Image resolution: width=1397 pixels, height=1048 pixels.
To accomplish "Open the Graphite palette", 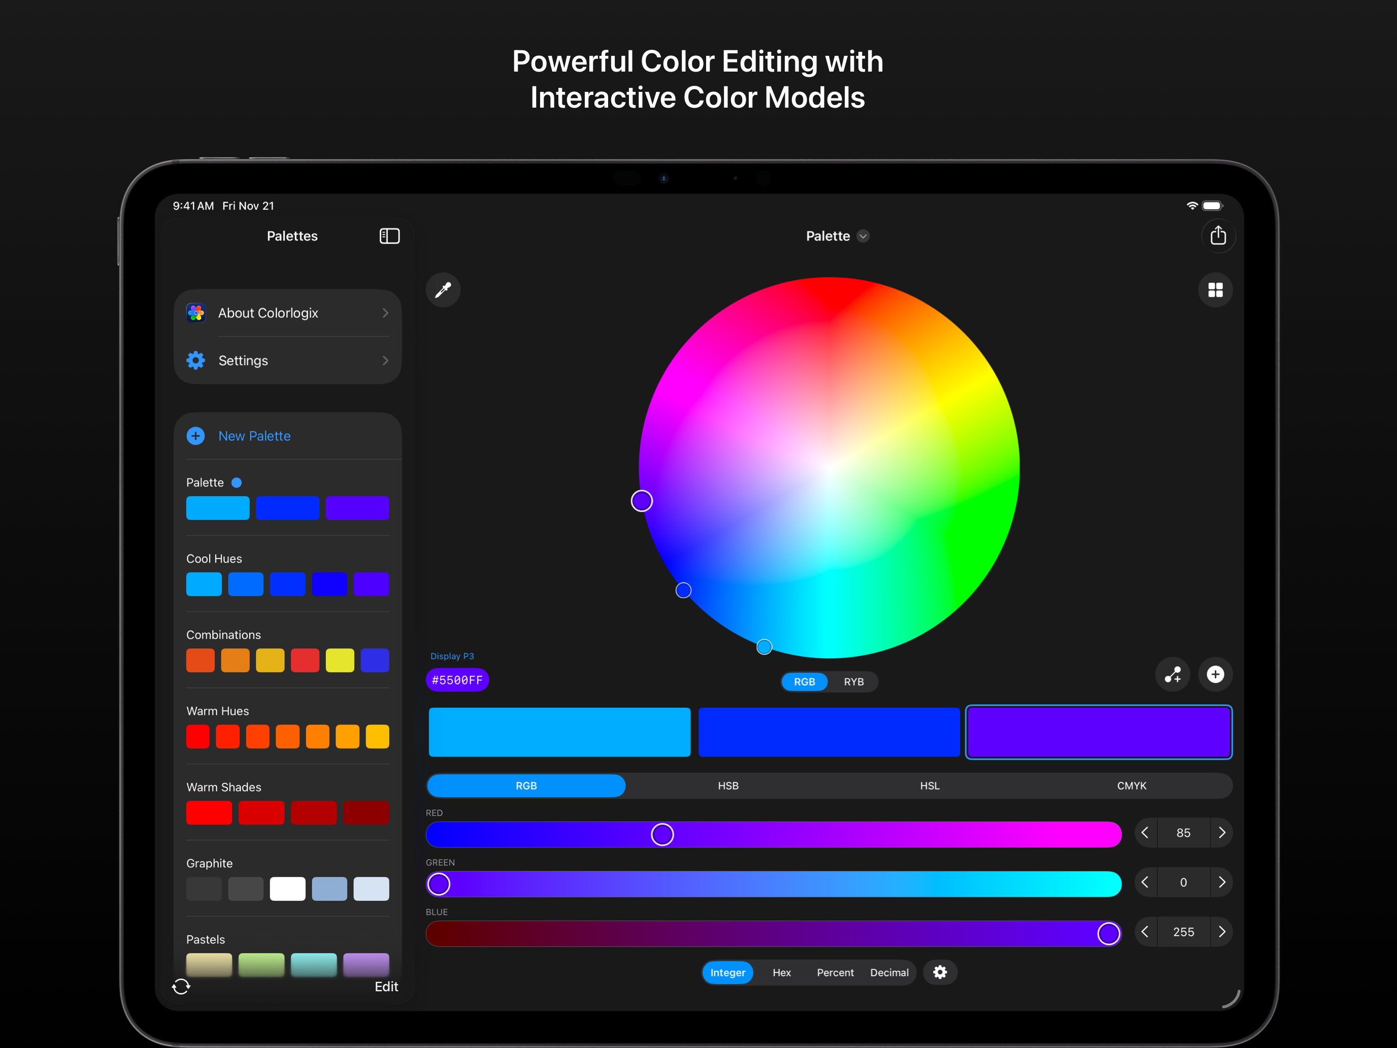I will [x=287, y=878].
